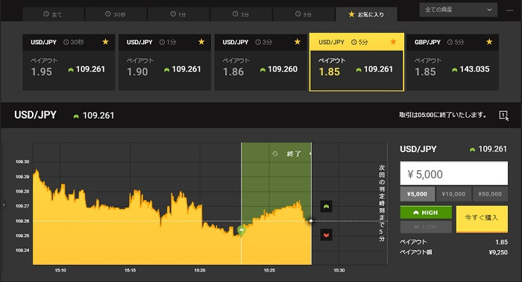Screen dimensions: 522x282
Task: Unfavorite USD/JPY 30秒 card star
Action: pos(106,42)
